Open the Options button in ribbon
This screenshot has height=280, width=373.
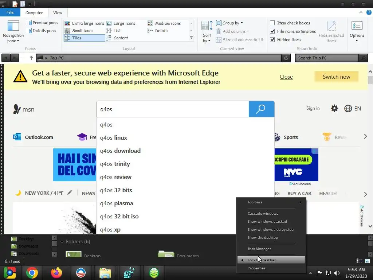(357, 32)
